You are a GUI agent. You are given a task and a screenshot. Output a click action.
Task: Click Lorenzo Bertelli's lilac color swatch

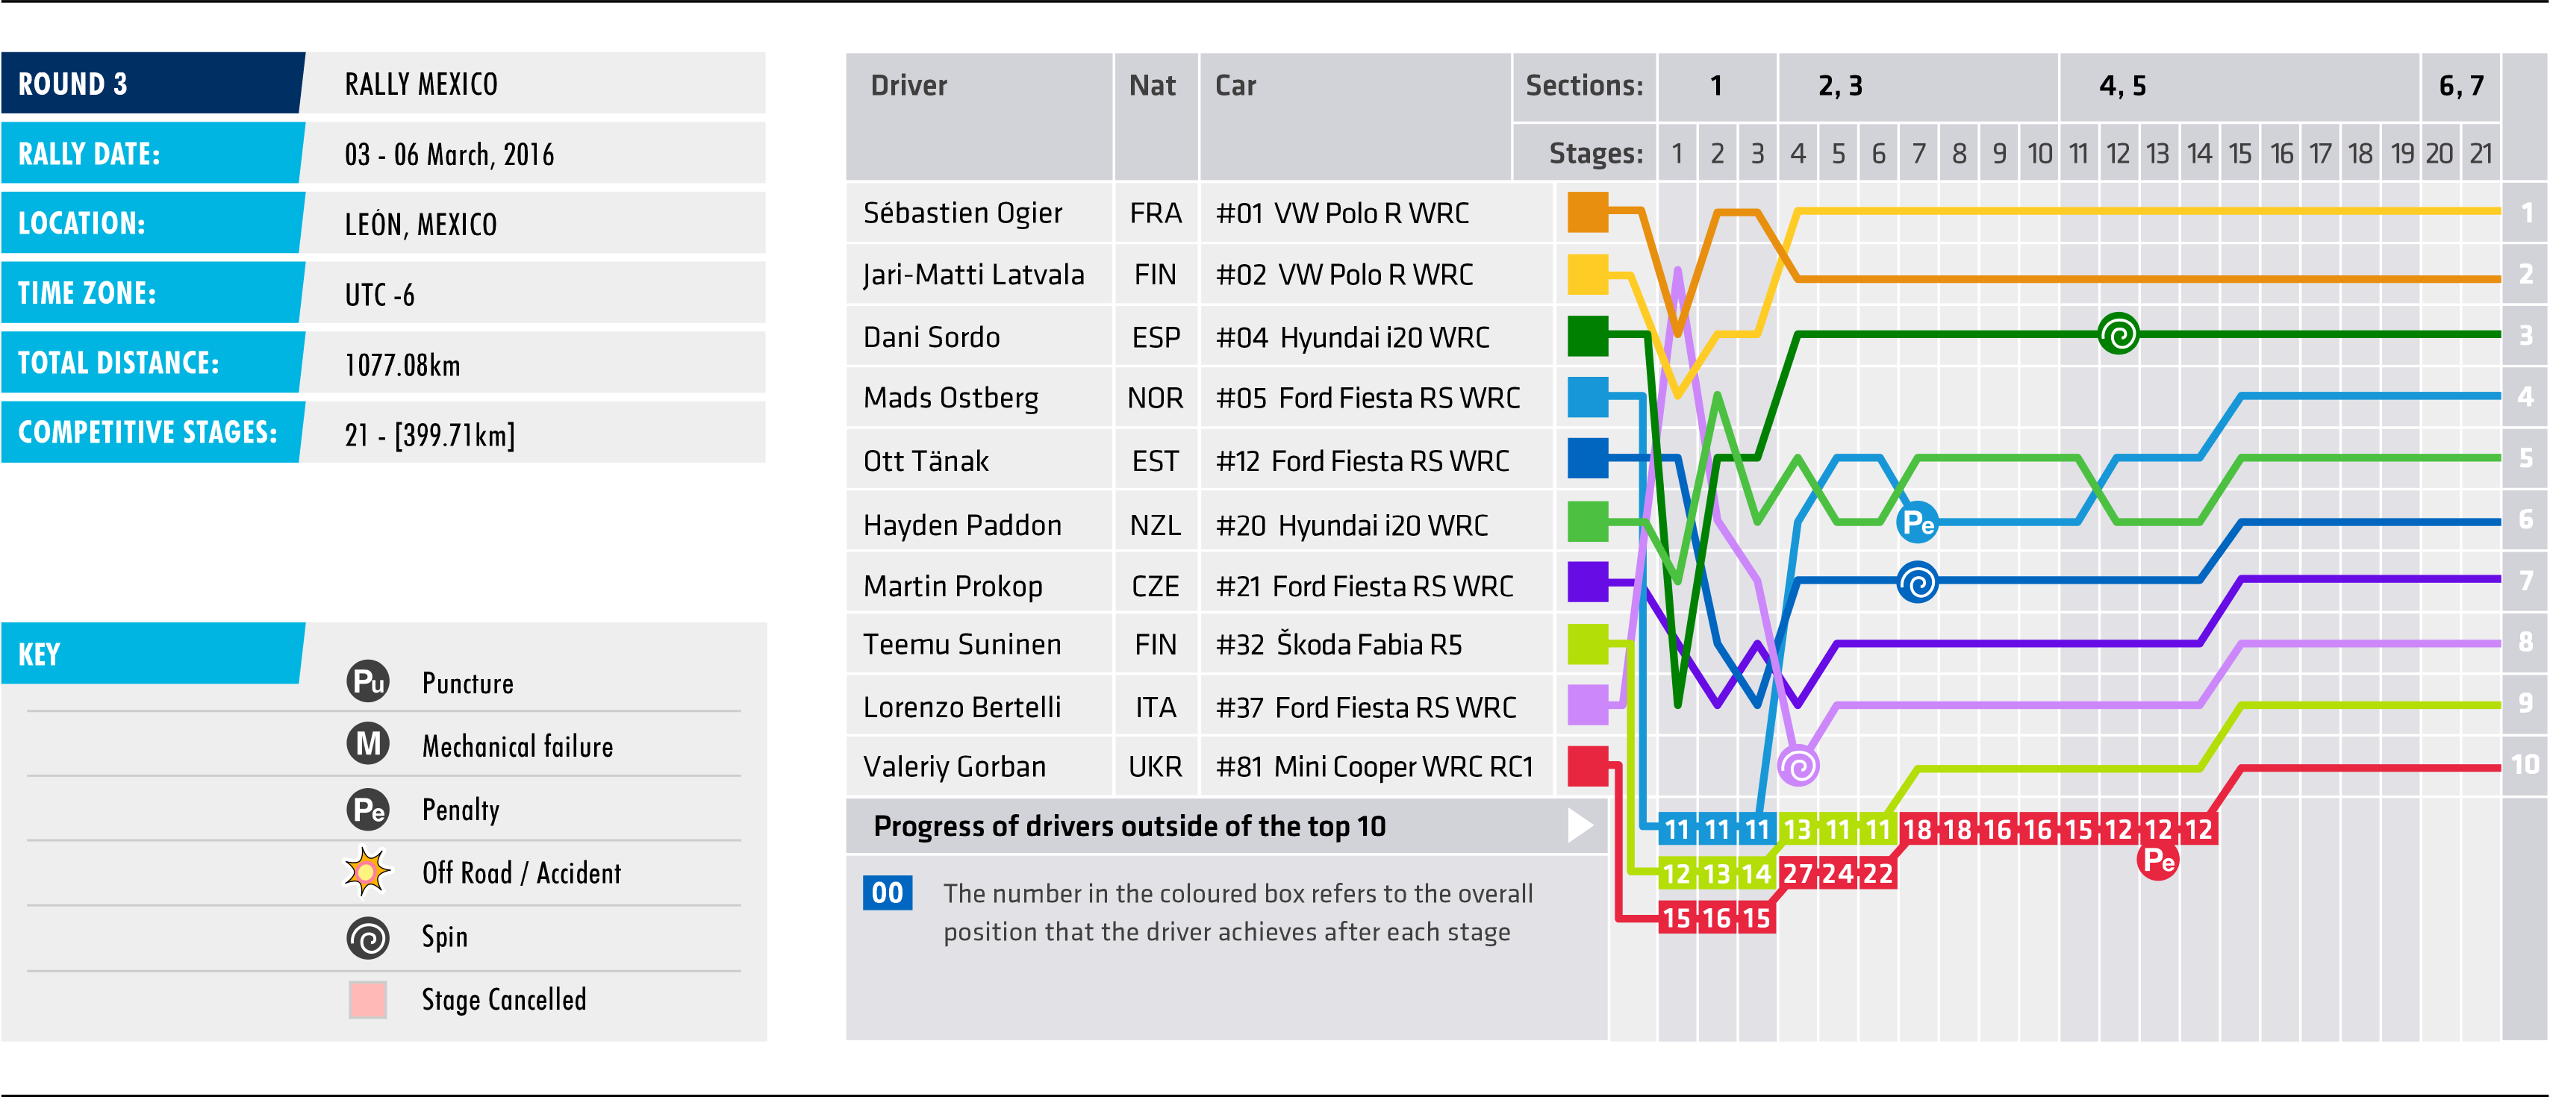(x=1588, y=705)
